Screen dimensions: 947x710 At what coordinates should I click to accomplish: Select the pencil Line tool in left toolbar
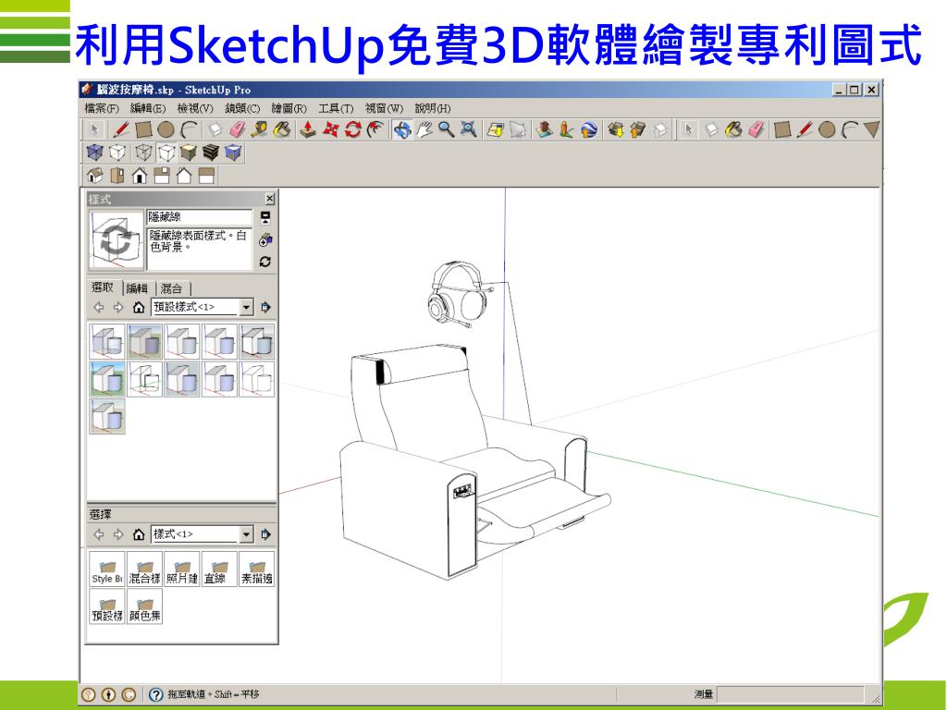[121, 129]
